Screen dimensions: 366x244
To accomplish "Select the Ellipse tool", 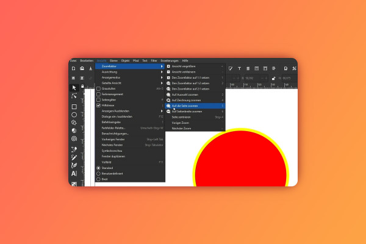I will click(x=74, y=115).
